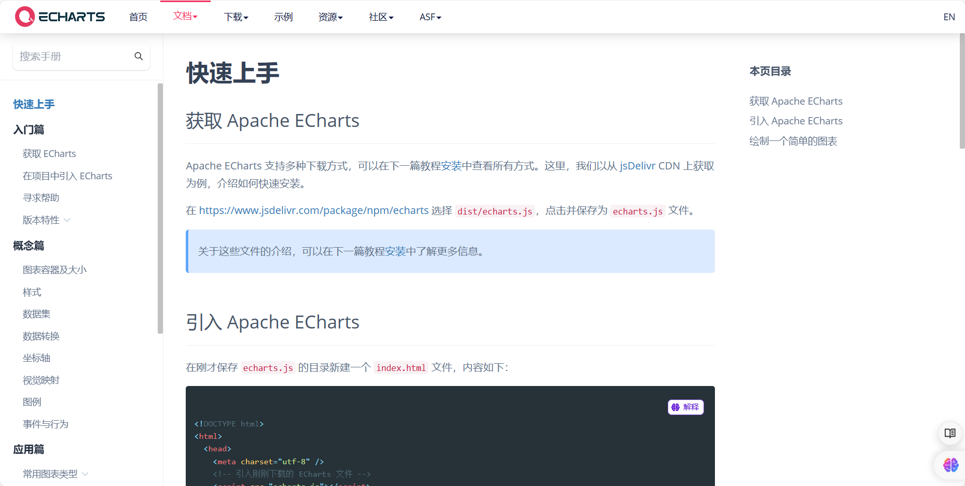Expand the 版本特性 sidebar entry
This screenshot has width=965, height=486.
pyautogui.click(x=46, y=220)
